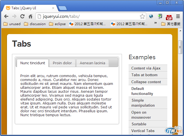Open the eclipse bookmarks folder

tap(57, 24)
